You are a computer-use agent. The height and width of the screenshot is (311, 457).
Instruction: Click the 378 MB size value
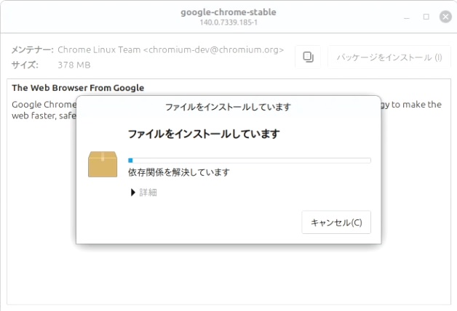pos(74,65)
